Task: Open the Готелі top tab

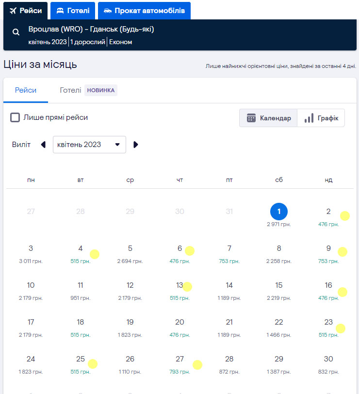Action: [73, 11]
